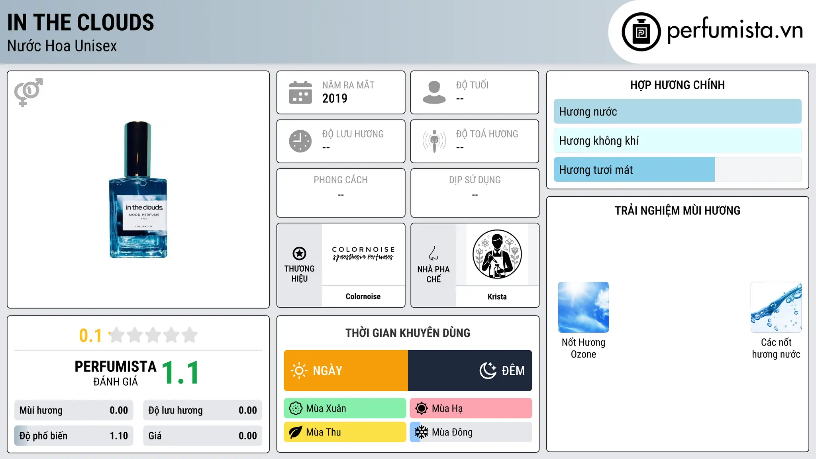The width and height of the screenshot is (816, 459).
Task: Click the person icon beside Độ Tuổi
Action: coord(434,92)
